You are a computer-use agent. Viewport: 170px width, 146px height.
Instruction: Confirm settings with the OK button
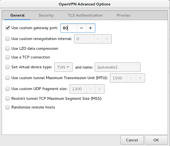(x=156, y=140)
